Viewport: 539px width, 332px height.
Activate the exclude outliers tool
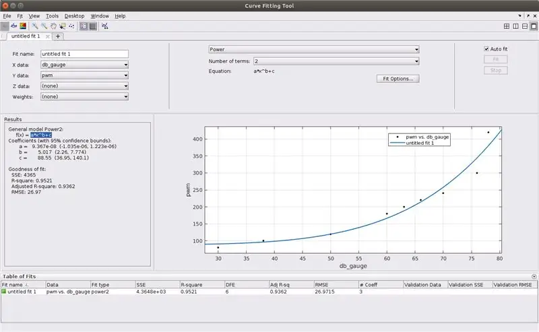[71, 26]
